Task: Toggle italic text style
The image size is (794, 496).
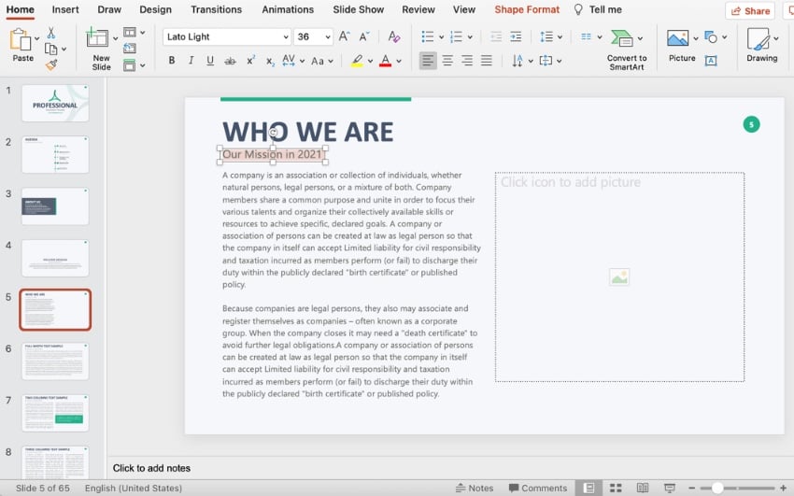Action: (x=191, y=61)
